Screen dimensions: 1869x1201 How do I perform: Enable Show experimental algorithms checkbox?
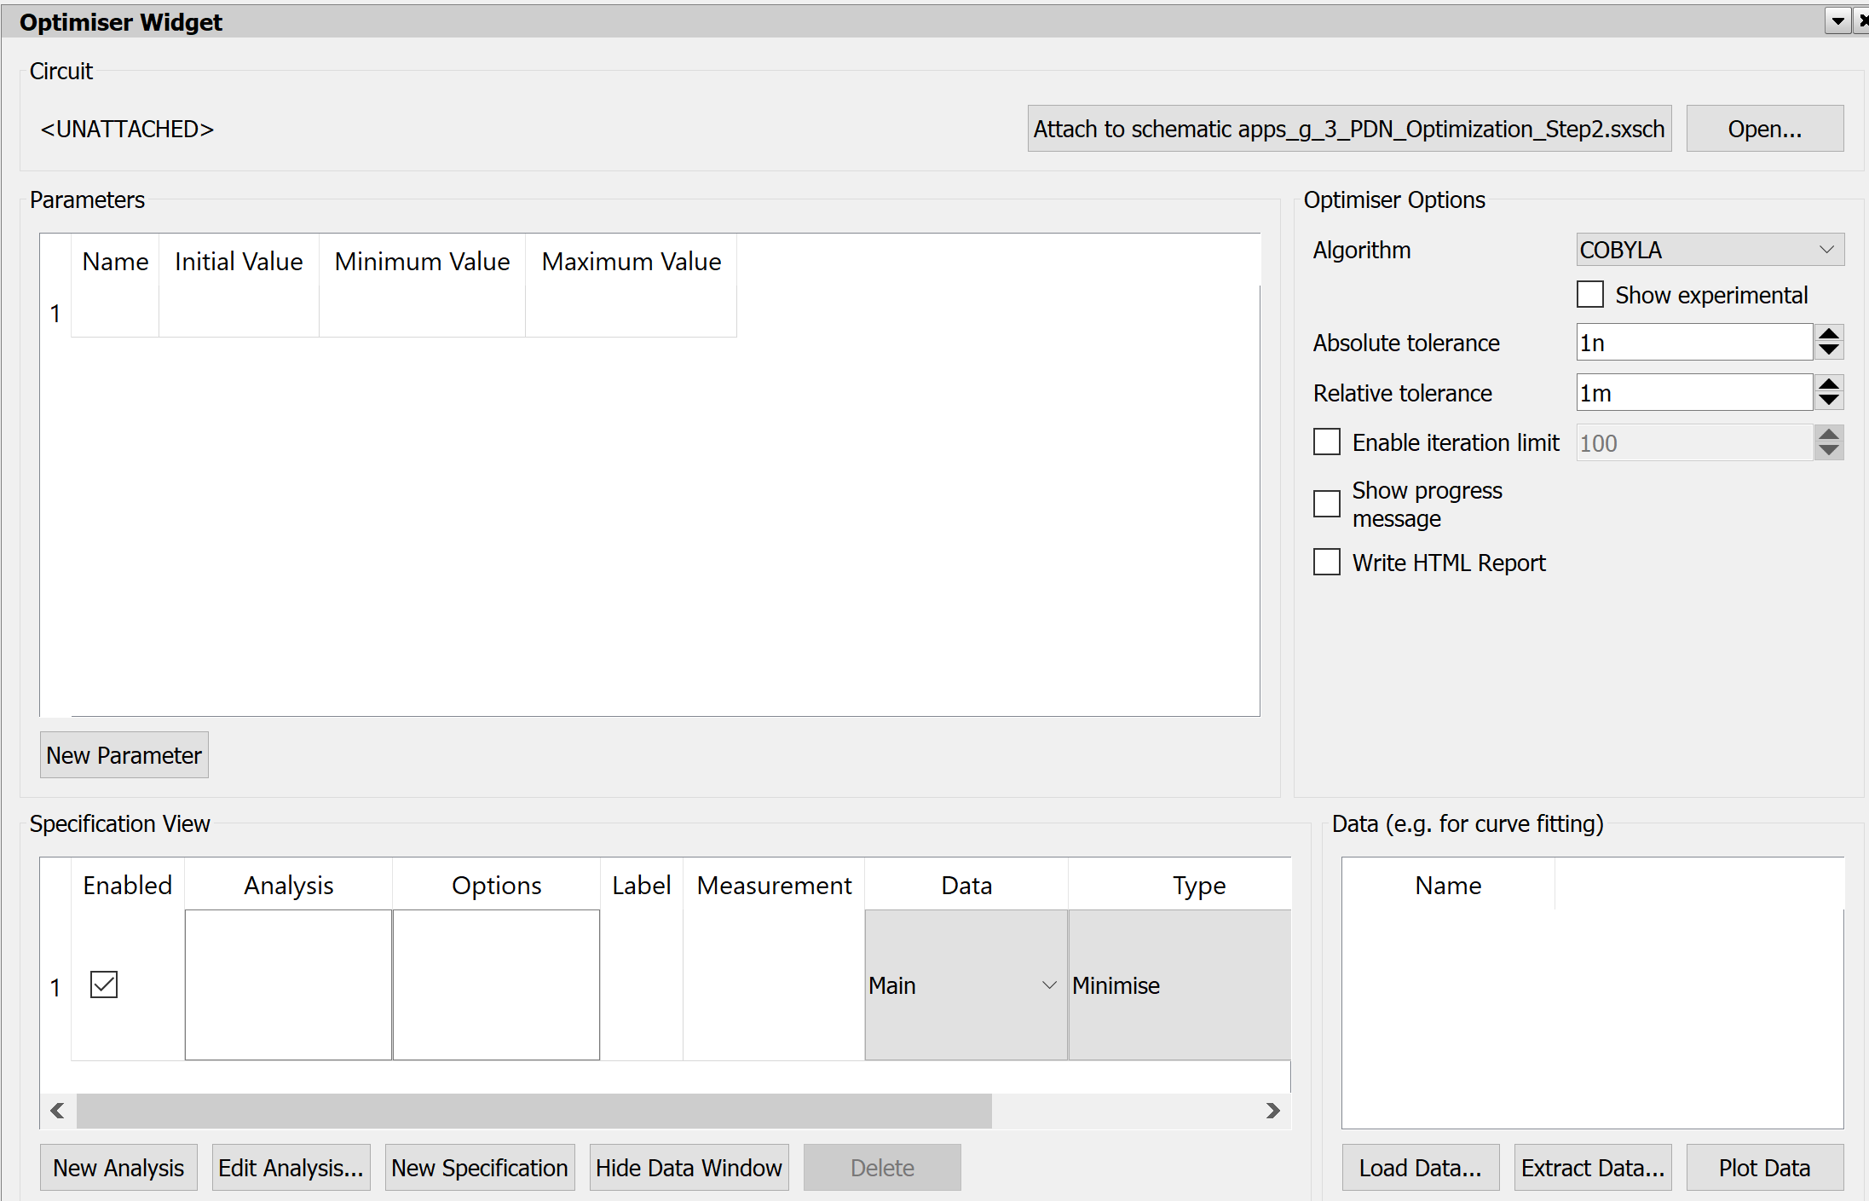pos(1589,295)
